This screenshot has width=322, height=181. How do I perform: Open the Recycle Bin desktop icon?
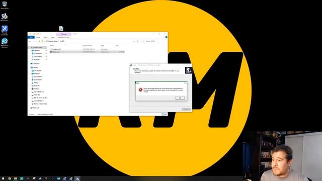click(x=5, y=5)
